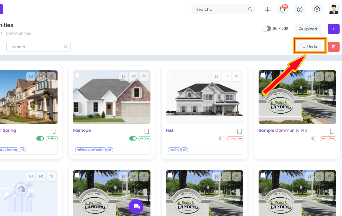Open the Fairhope community link
342x216 pixels.
[x=82, y=131]
